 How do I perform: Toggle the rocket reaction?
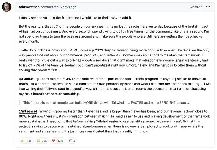(72, 141)
